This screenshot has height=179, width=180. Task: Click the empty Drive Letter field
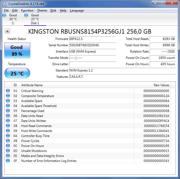click(x=92, y=64)
